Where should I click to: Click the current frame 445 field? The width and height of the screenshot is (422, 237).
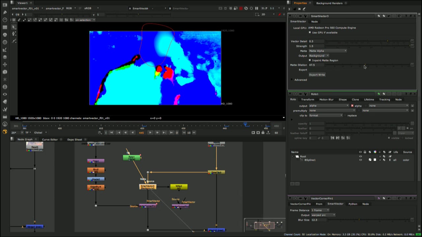[x=141, y=133]
